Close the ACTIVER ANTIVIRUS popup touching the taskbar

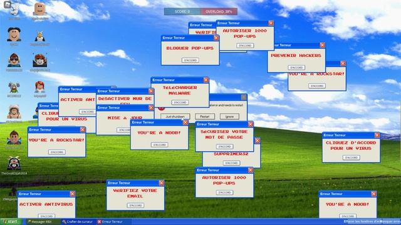(73, 194)
